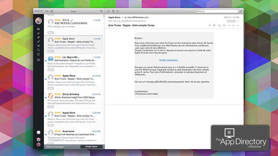Click into the Search field
Screen dimensions: 278x156
[x=217, y=11]
